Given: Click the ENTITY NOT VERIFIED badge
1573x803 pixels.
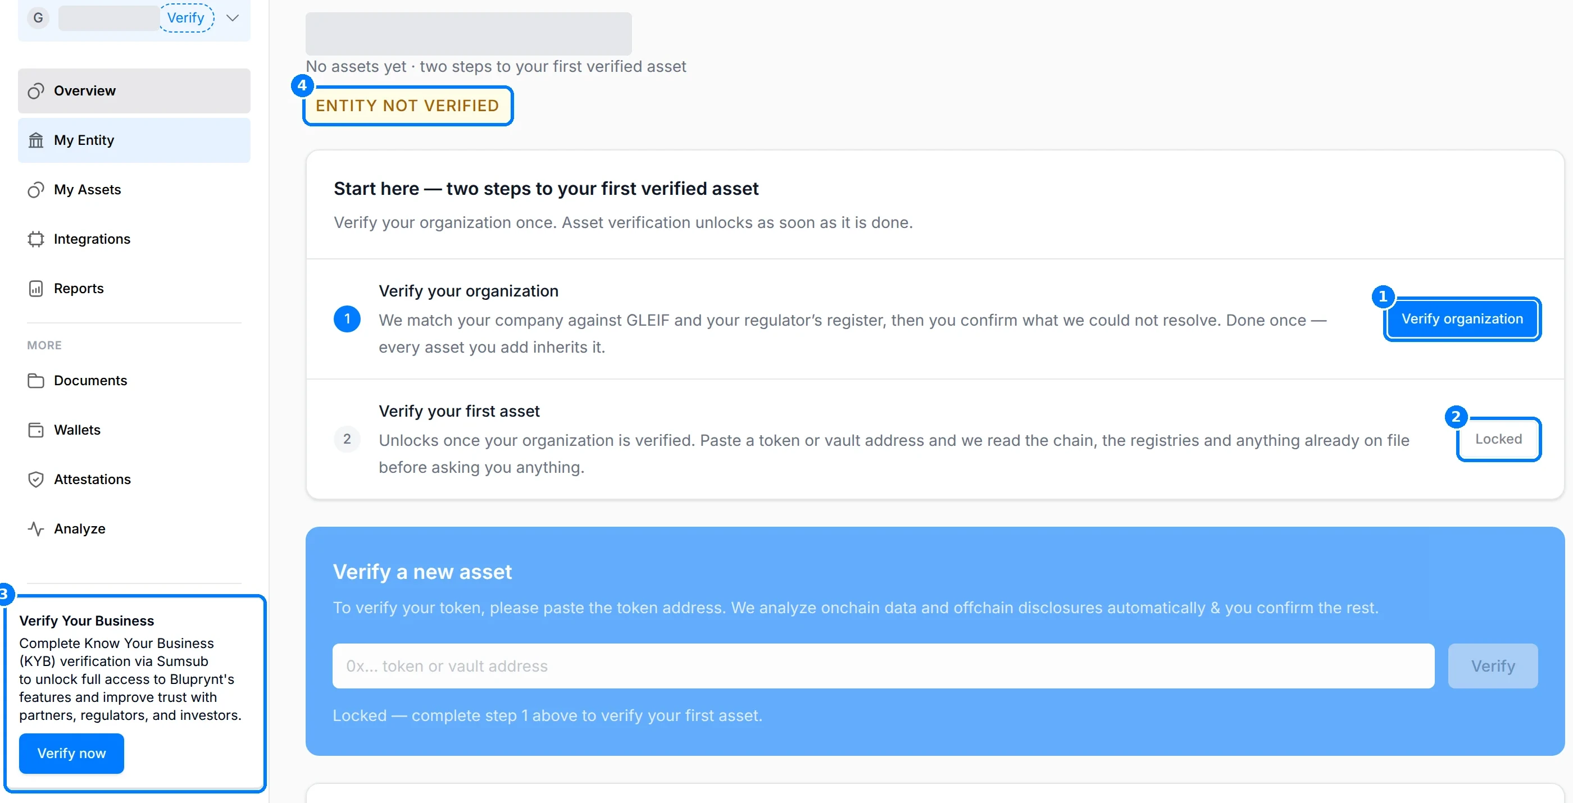Looking at the screenshot, I should 407,106.
